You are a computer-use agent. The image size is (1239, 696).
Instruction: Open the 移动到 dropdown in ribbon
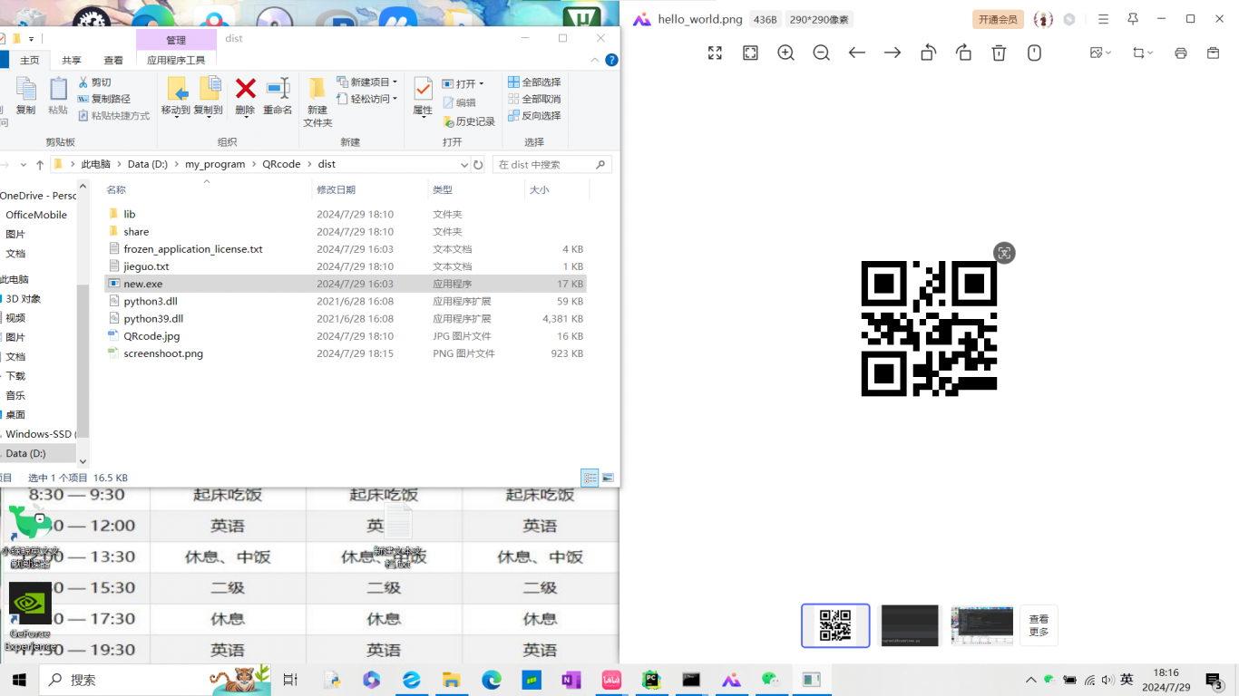pyautogui.click(x=176, y=96)
